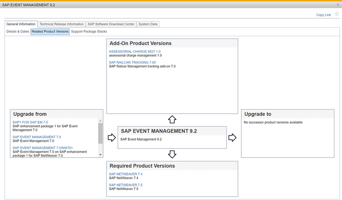
Task: Open the SAP NETWEAVER 7.4 link
Action: tap(126, 174)
